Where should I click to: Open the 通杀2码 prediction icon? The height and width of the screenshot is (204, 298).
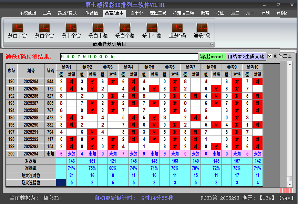point(202,30)
